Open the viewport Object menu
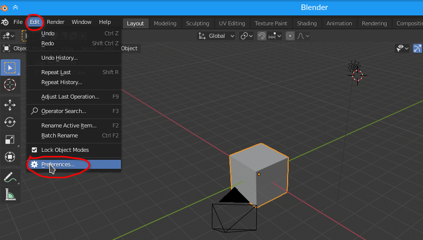Screen dimensions: 423x240 click(129, 48)
